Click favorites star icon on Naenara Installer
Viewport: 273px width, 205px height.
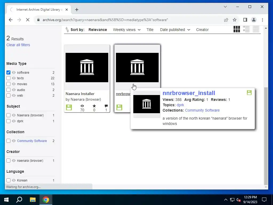tap(94, 106)
